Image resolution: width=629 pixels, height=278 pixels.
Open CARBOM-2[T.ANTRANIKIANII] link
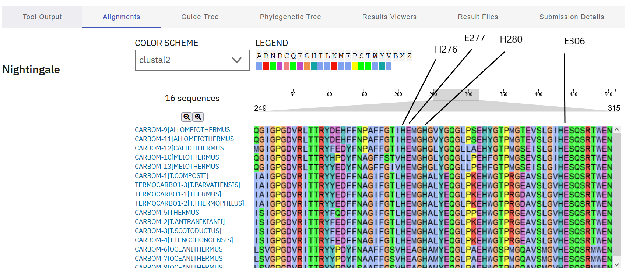pos(180,222)
